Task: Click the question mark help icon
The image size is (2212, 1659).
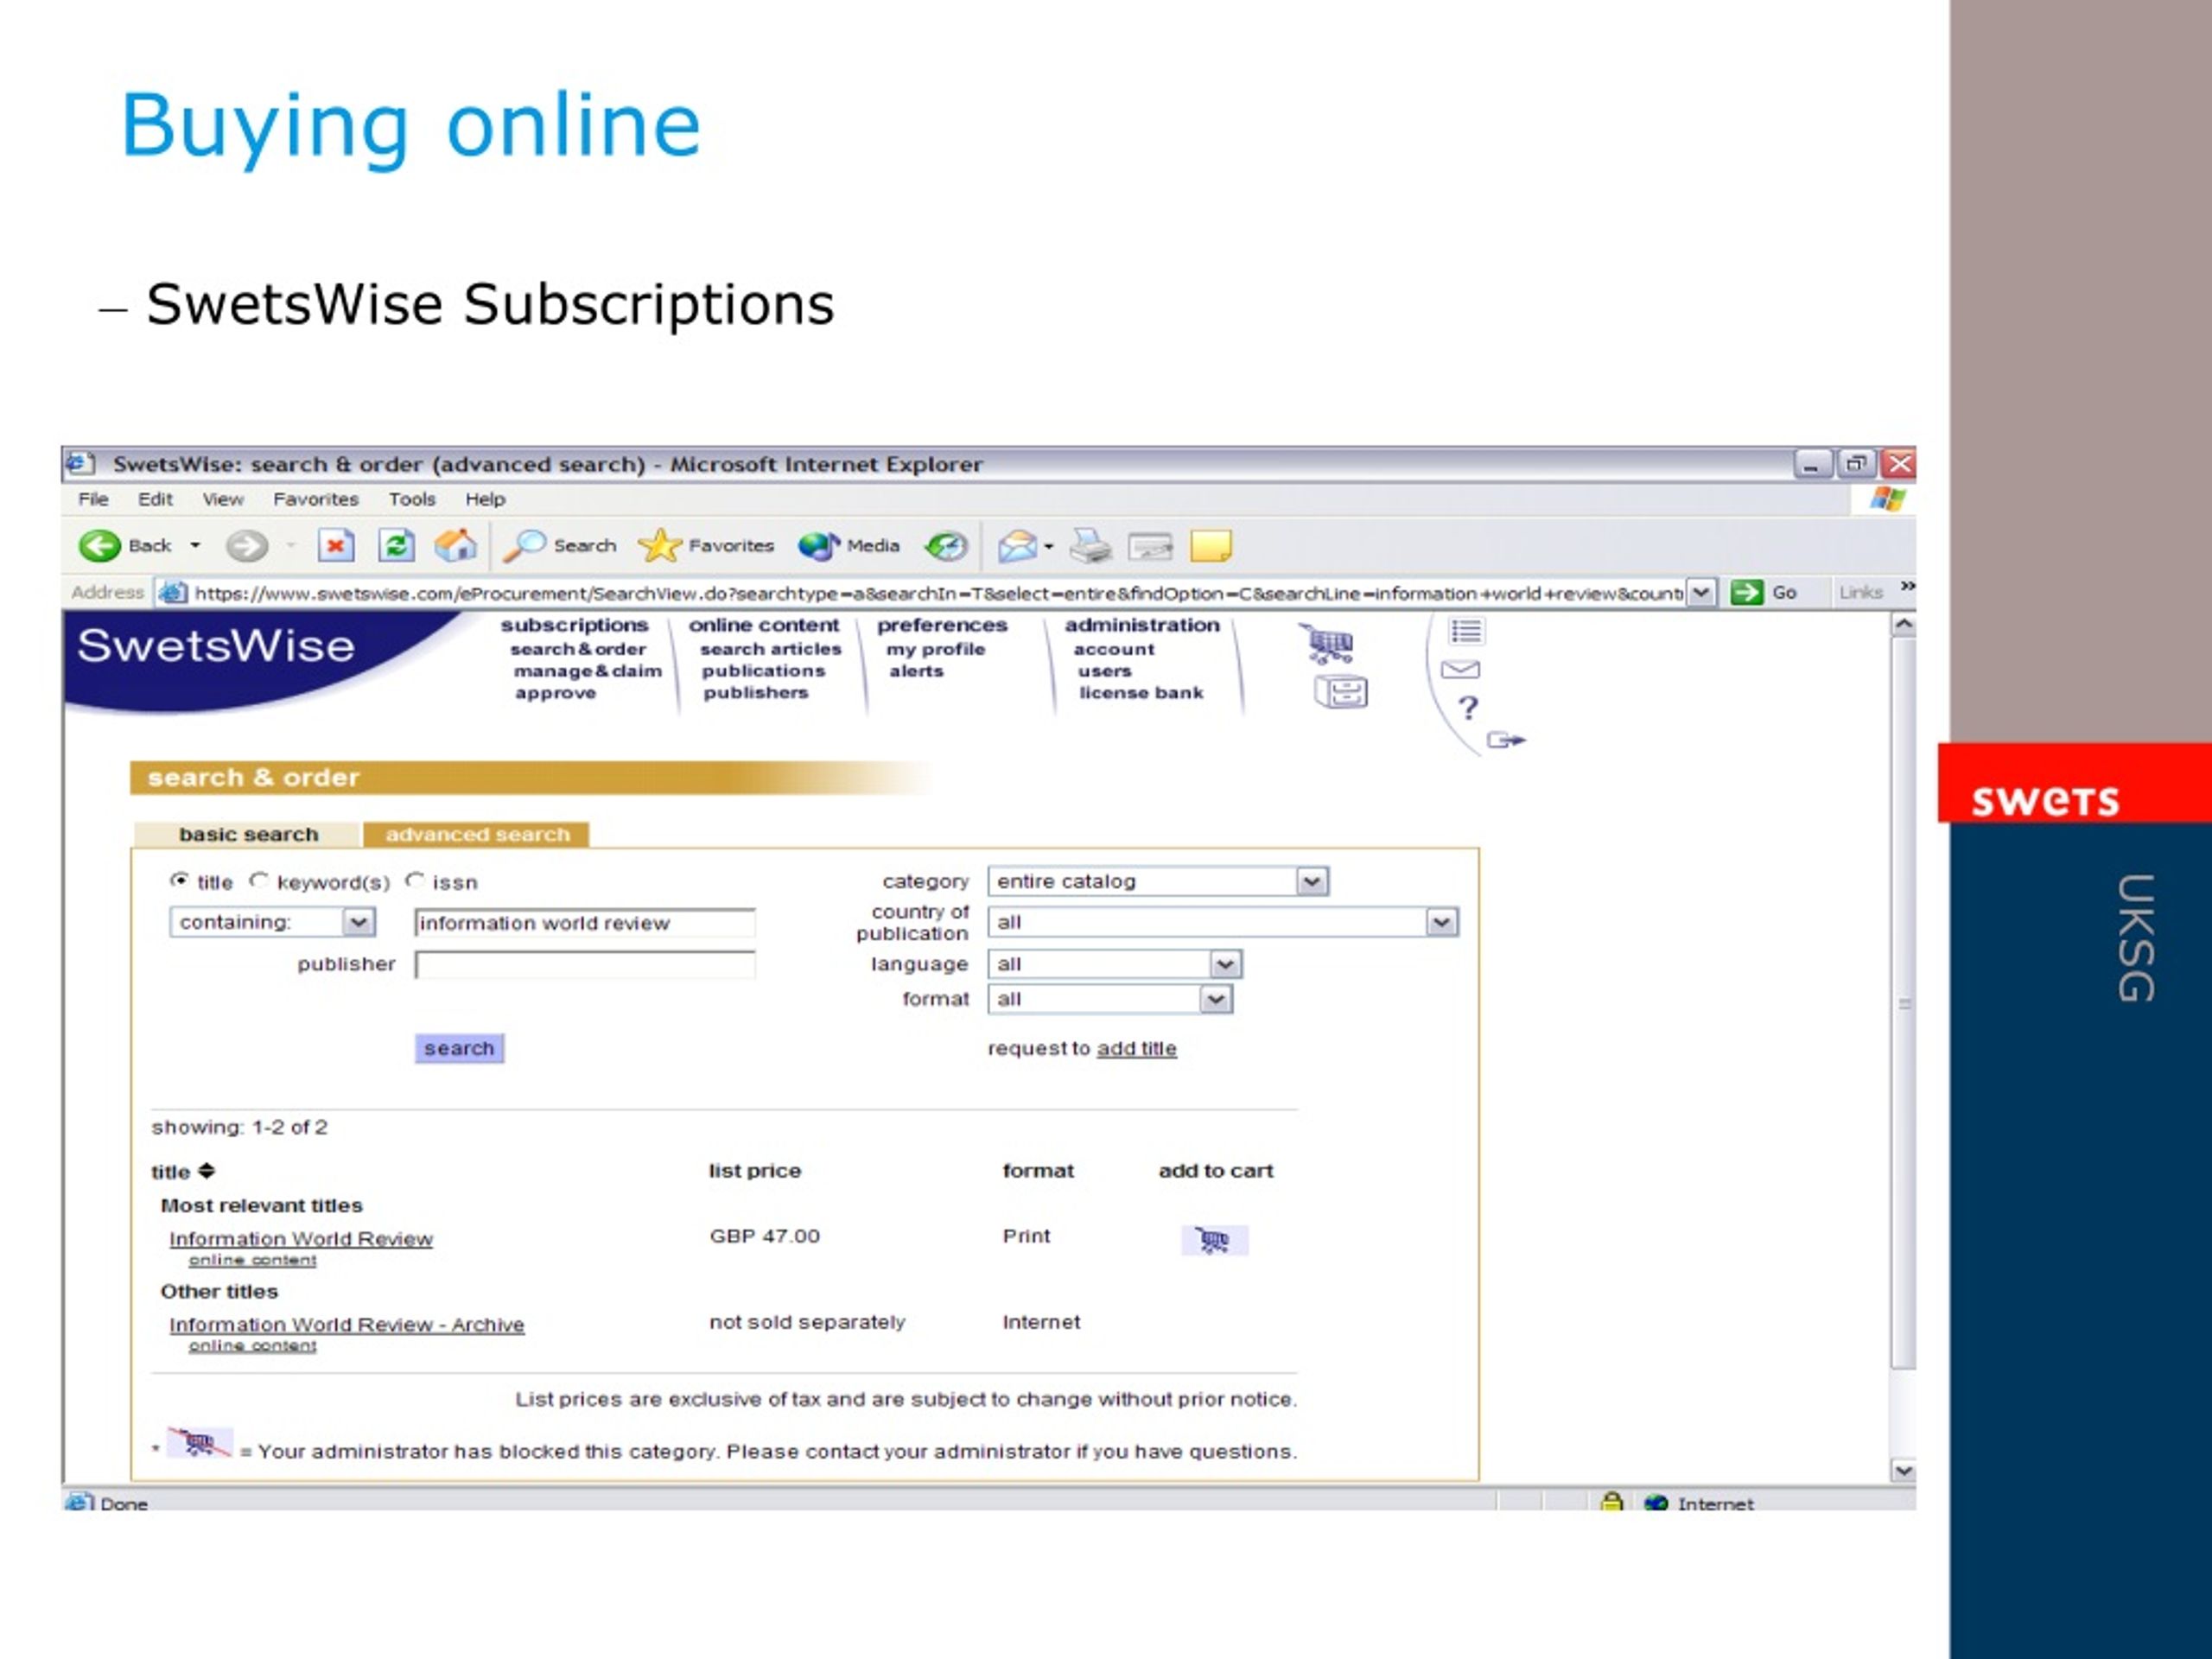Action: click(x=1468, y=708)
